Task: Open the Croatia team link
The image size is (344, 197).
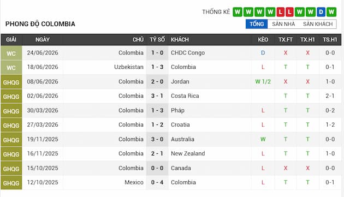Action: point(180,124)
